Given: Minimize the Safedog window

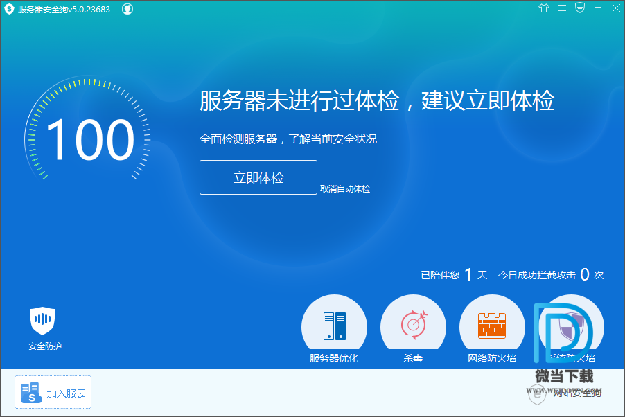Looking at the screenshot, I should coord(597,8).
